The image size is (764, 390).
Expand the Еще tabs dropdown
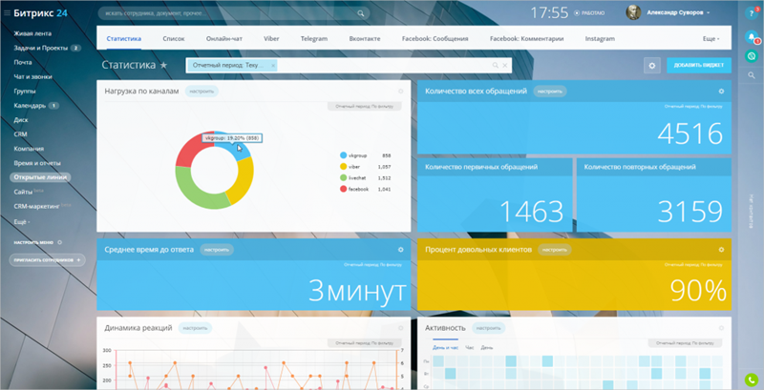(x=711, y=39)
